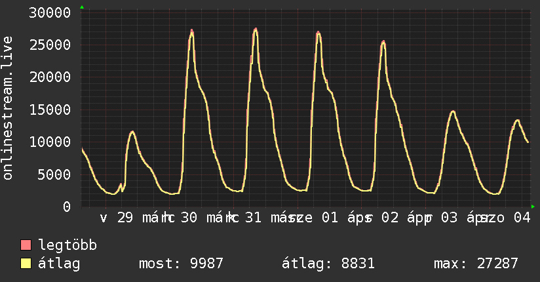The height and width of the screenshot is (282, 540).
Task: Click the green arrow at x-axis end
Action: tap(533, 207)
